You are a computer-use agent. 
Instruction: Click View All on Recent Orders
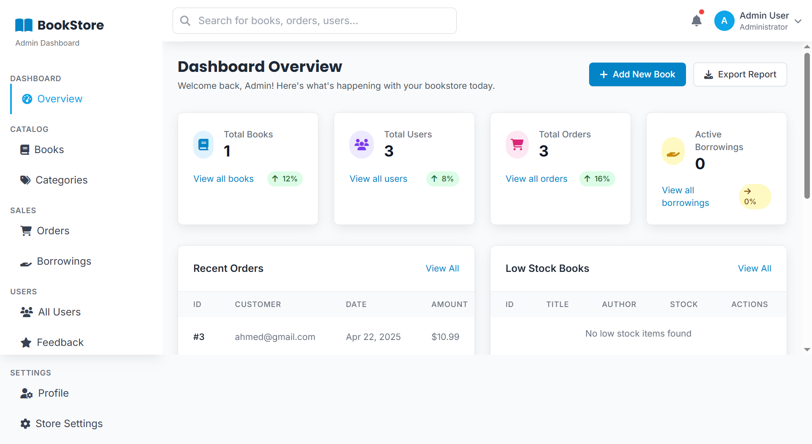point(442,268)
